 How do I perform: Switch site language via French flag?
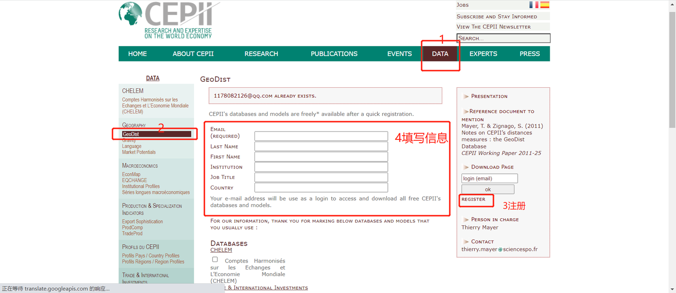(x=534, y=5)
